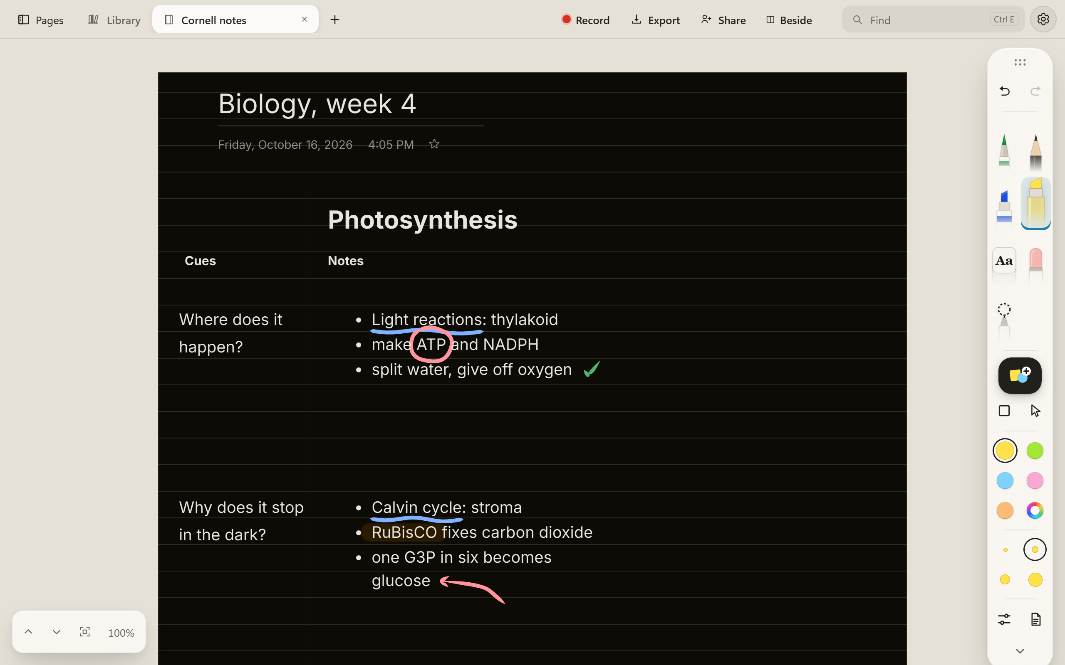Choose the largest stroke size dot
Image resolution: width=1065 pixels, height=665 pixels.
coord(1035,580)
